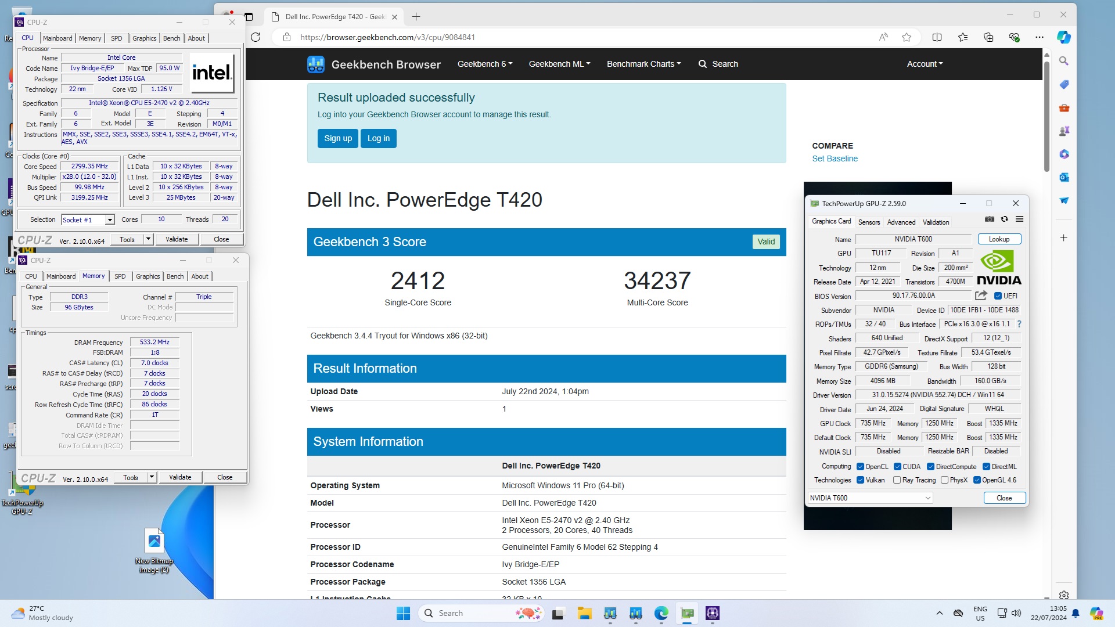1115x627 pixels.
Task: Open the volume control in the system tray
Action: tap(1016, 613)
